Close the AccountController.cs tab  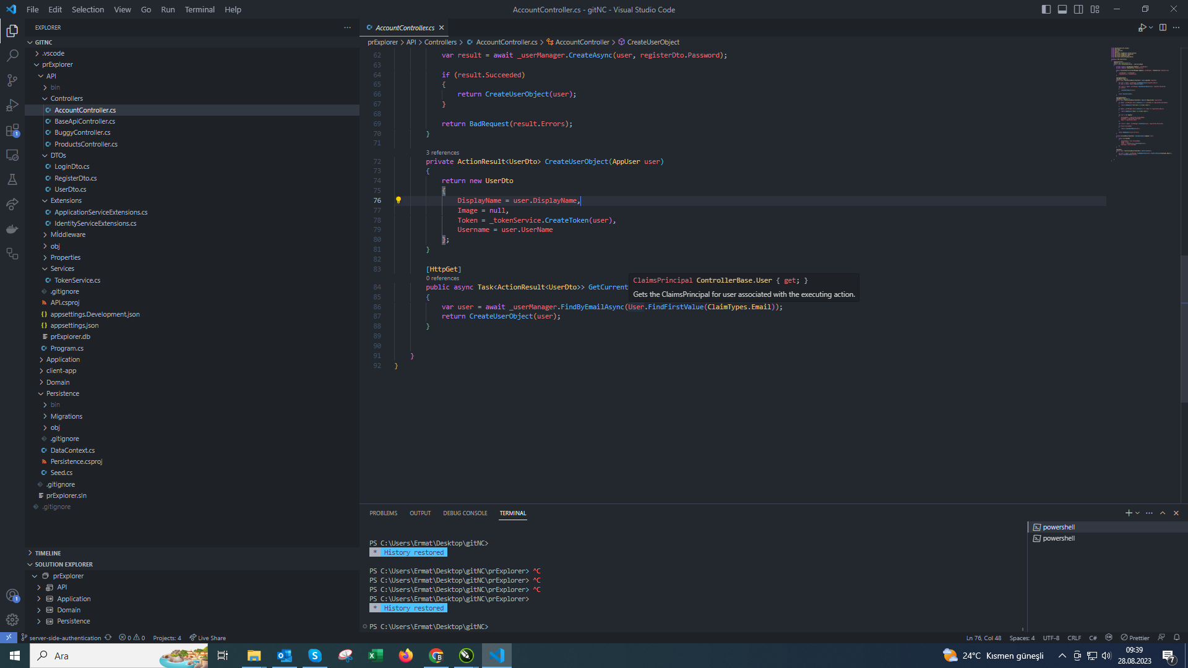[x=441, y=28]
